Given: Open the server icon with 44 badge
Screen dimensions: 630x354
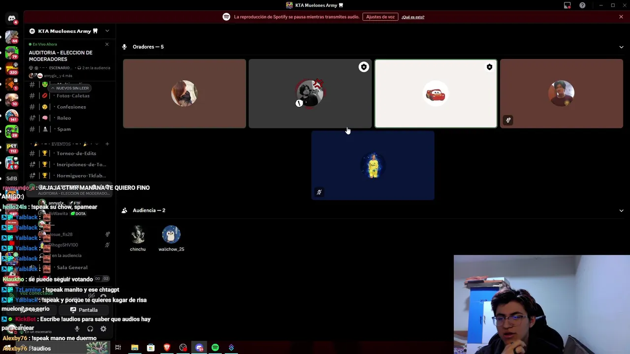Looking at the screenshot, I should [12, 36].
